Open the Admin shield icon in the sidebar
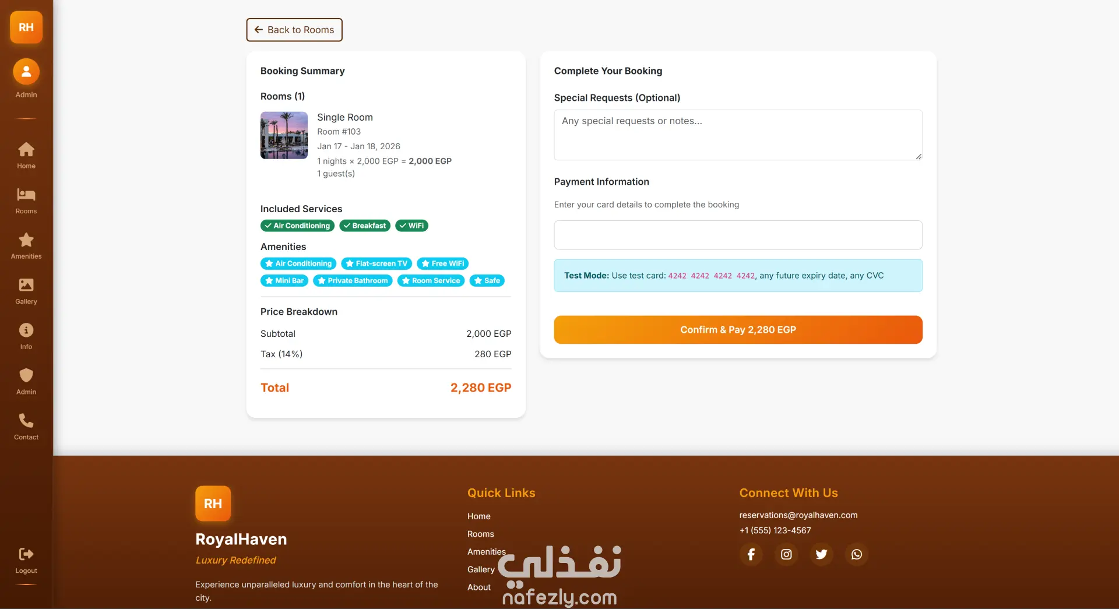1119x609 pixels. [26, 376]
